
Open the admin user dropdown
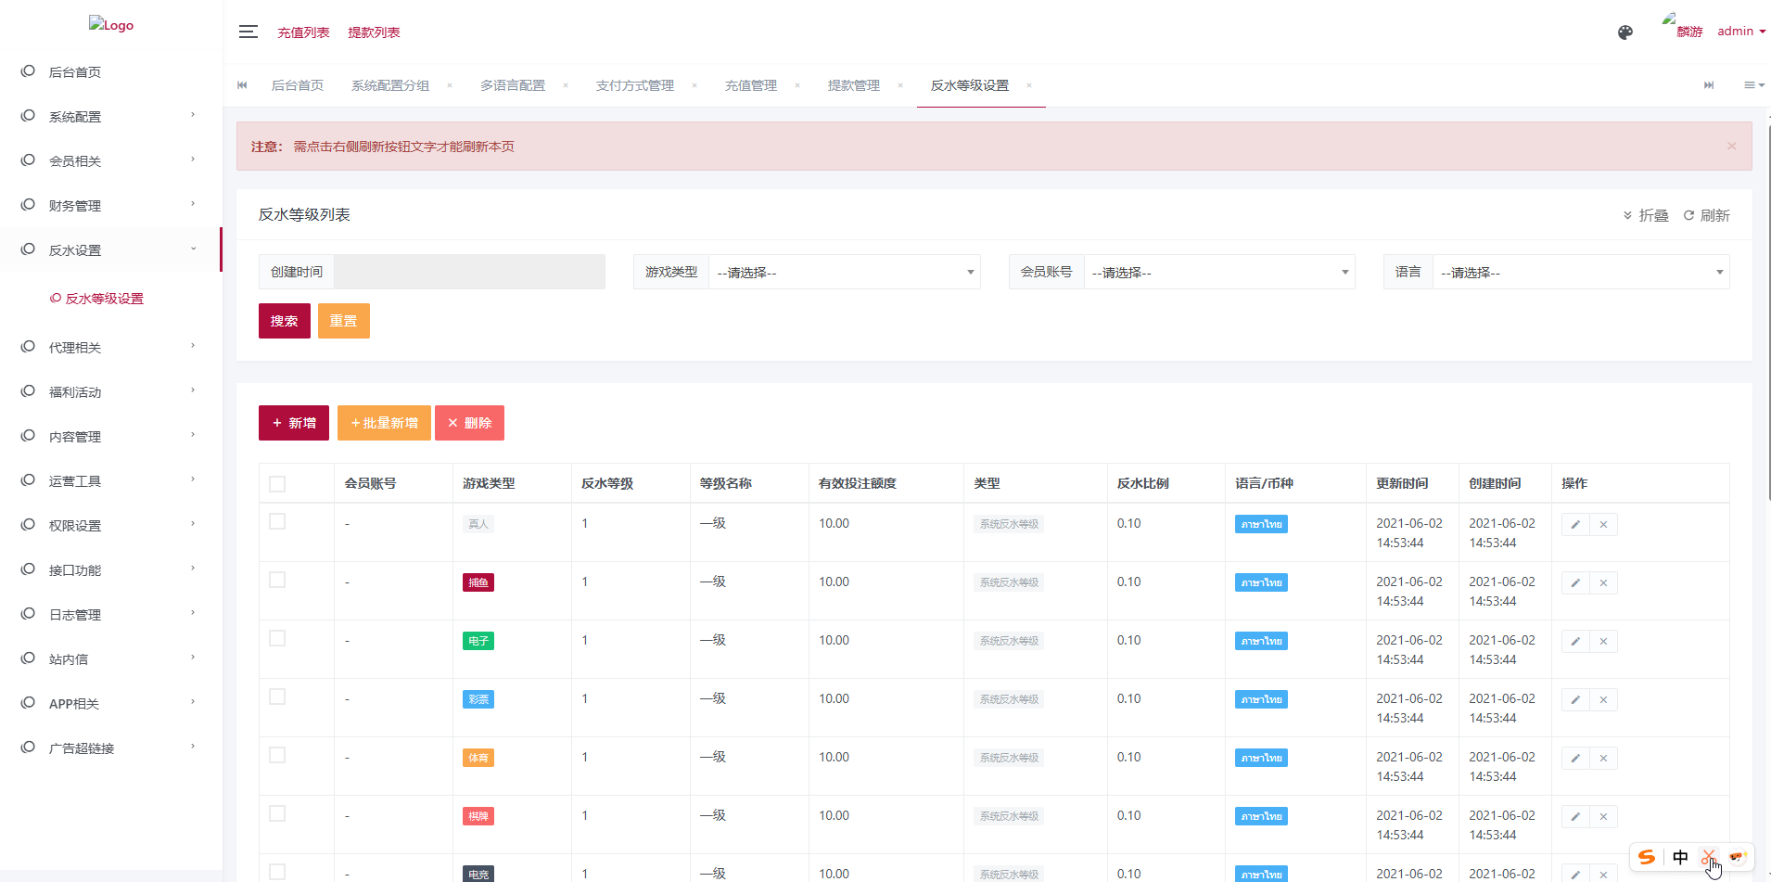tap(1741, 32)
